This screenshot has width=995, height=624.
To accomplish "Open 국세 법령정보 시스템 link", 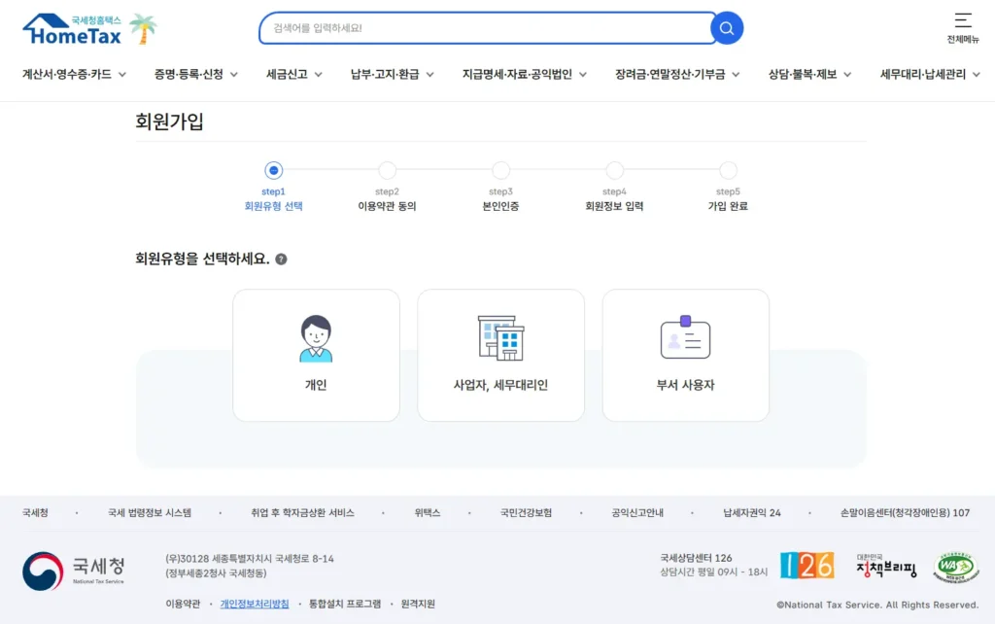I will pos(149,513).
